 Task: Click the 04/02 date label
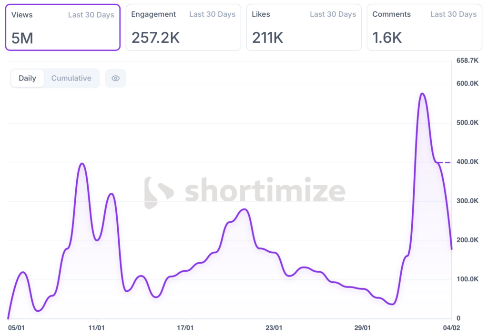(451, 328)
